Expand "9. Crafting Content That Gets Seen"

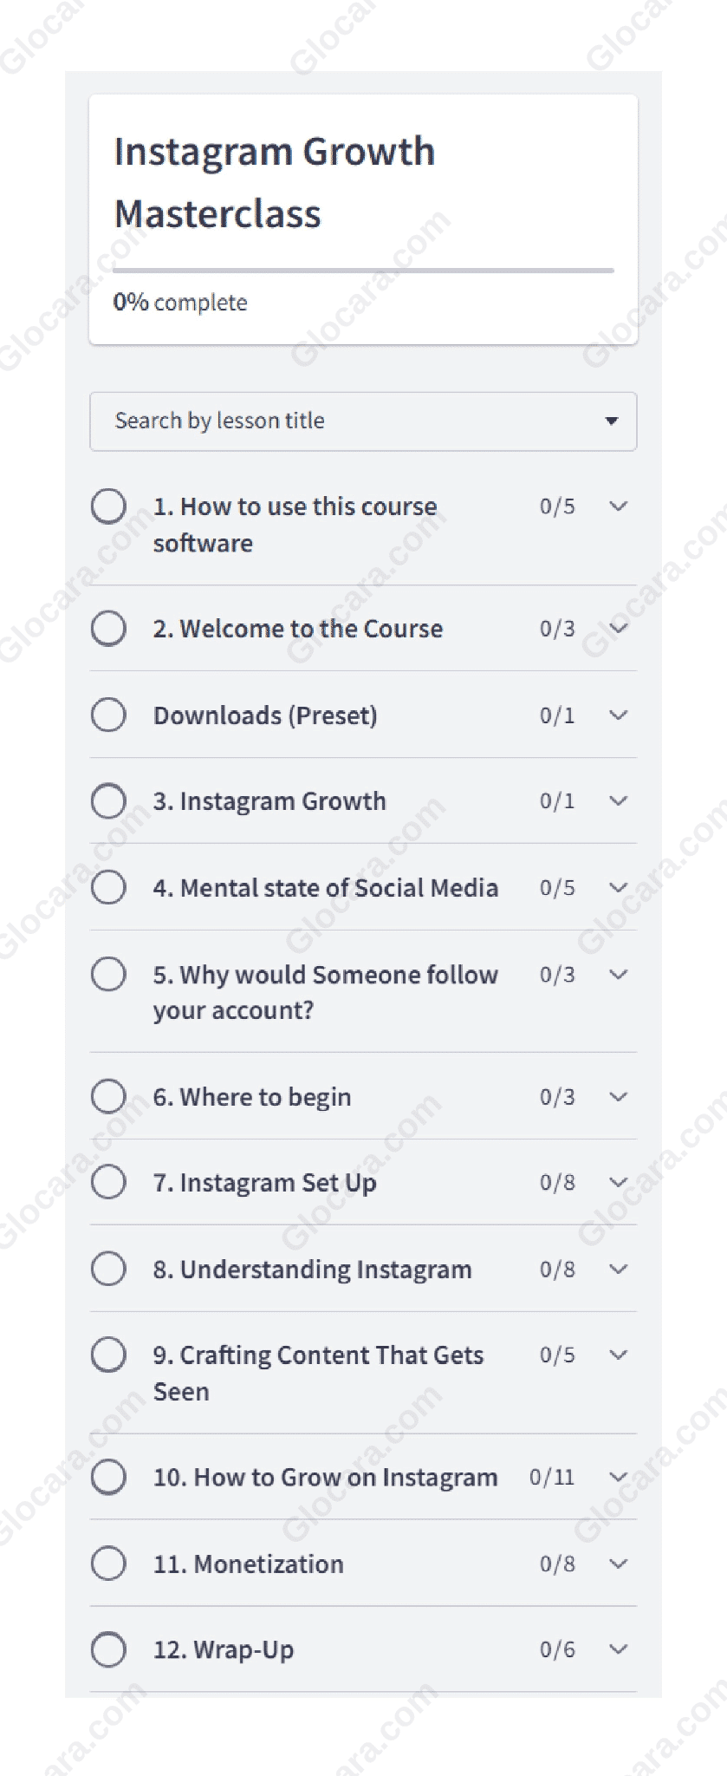tap(618, 1354)
